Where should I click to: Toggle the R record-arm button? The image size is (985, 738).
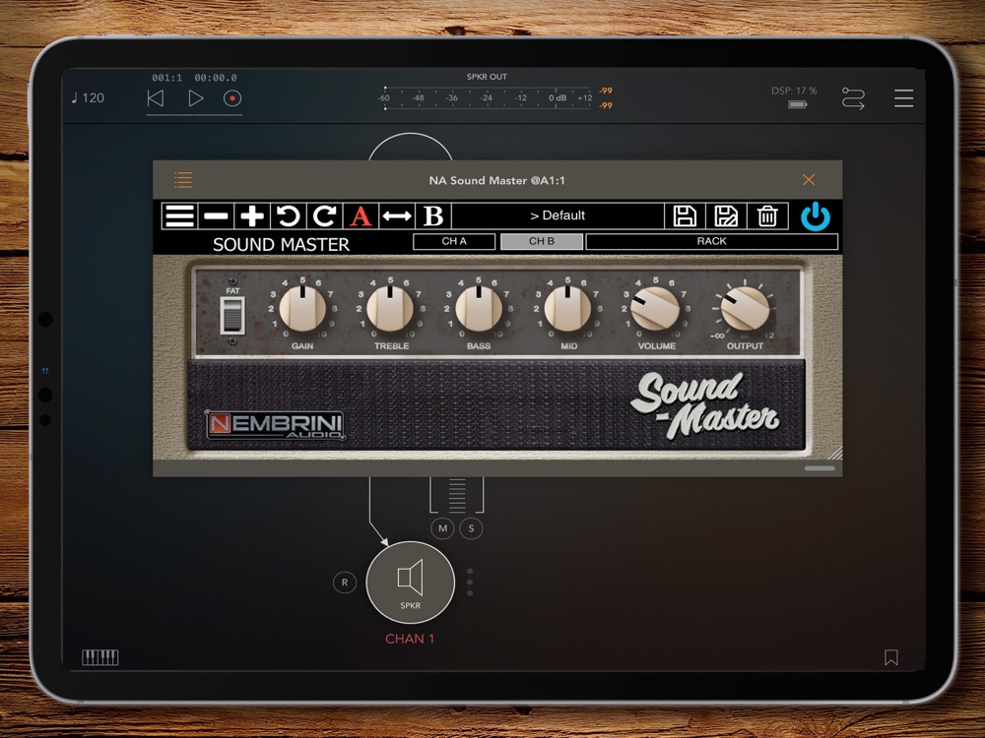pos(344,583)
